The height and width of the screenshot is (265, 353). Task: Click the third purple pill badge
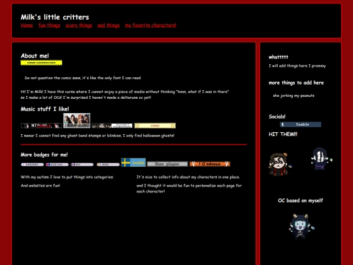tap(82, 164)
